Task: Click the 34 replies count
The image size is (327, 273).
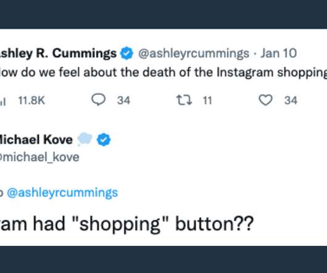Action: tap(123, 100)
